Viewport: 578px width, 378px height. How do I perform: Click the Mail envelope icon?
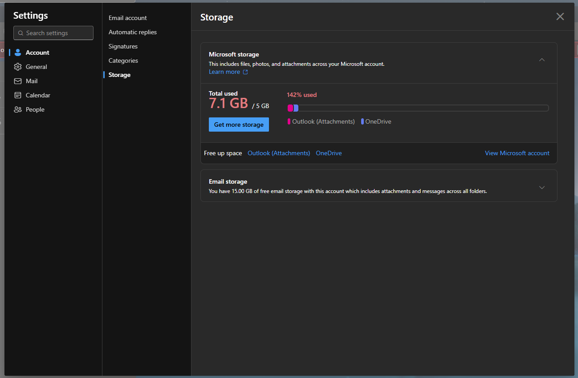coord(18,81)
